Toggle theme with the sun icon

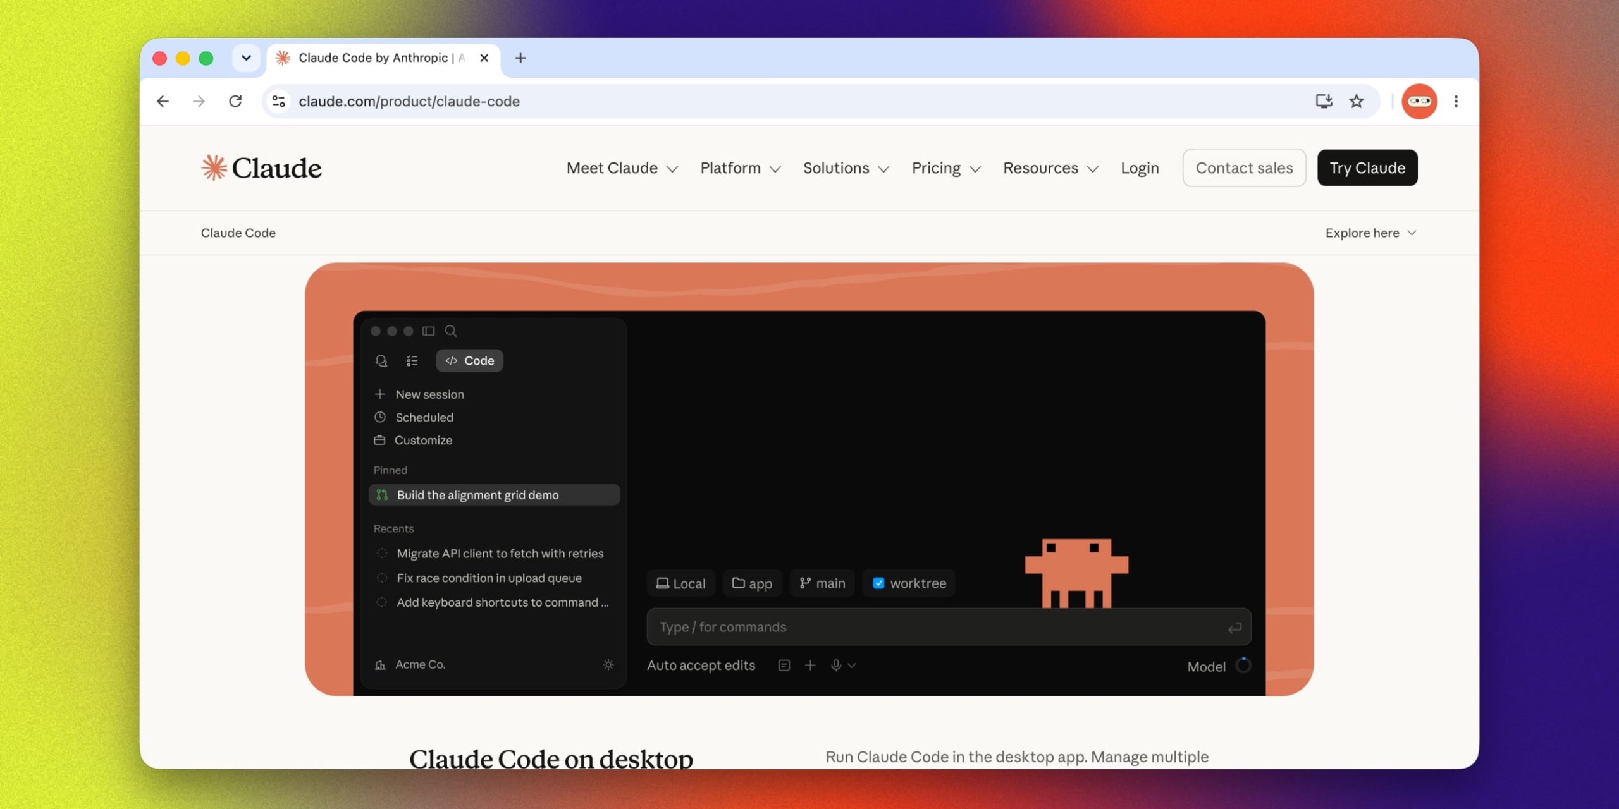pyautogui.click(x=608, y=665)
